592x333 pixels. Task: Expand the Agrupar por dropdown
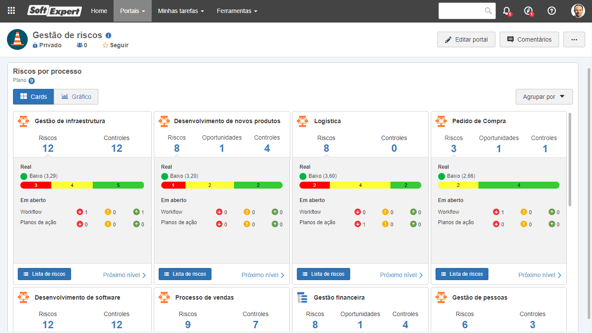click(544, 97)
